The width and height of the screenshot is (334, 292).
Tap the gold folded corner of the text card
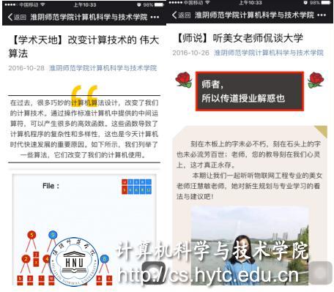coord(322,131)
